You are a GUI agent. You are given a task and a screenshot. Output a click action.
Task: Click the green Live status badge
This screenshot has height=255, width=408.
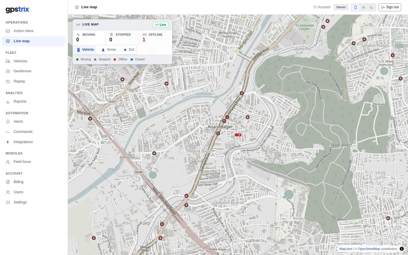coord(161,25)
